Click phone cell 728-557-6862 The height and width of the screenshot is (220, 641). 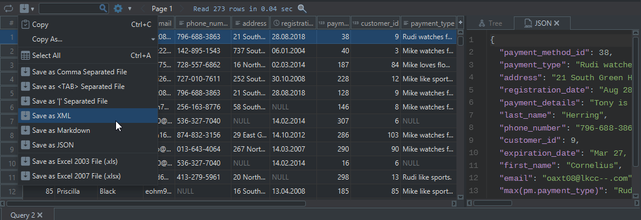pyautogui.click(x=203, y=65)
